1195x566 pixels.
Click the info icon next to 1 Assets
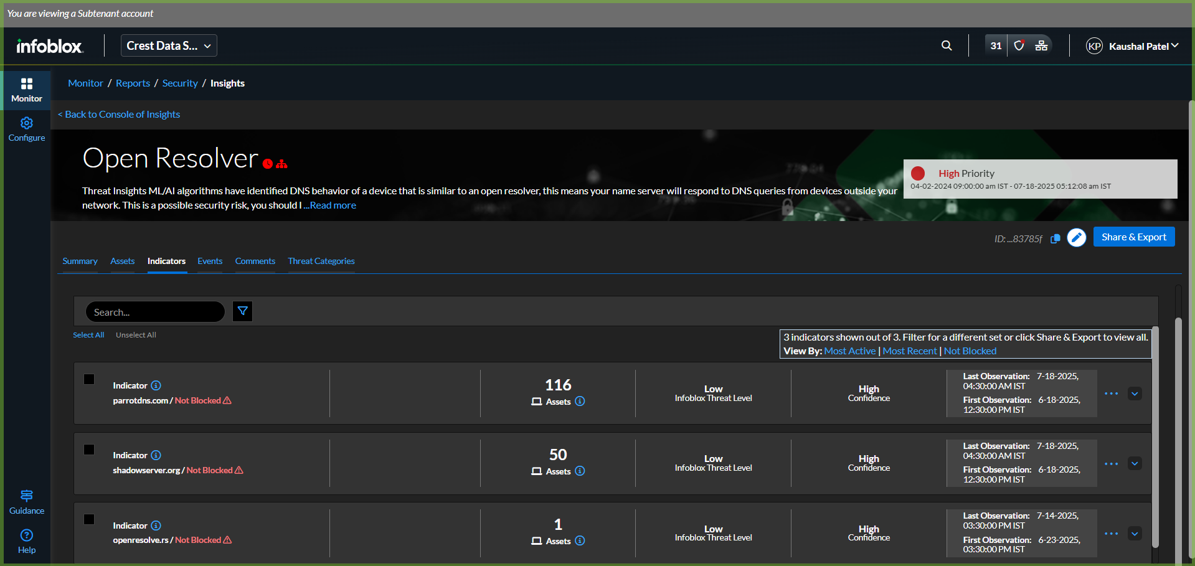tap(580, 540)
